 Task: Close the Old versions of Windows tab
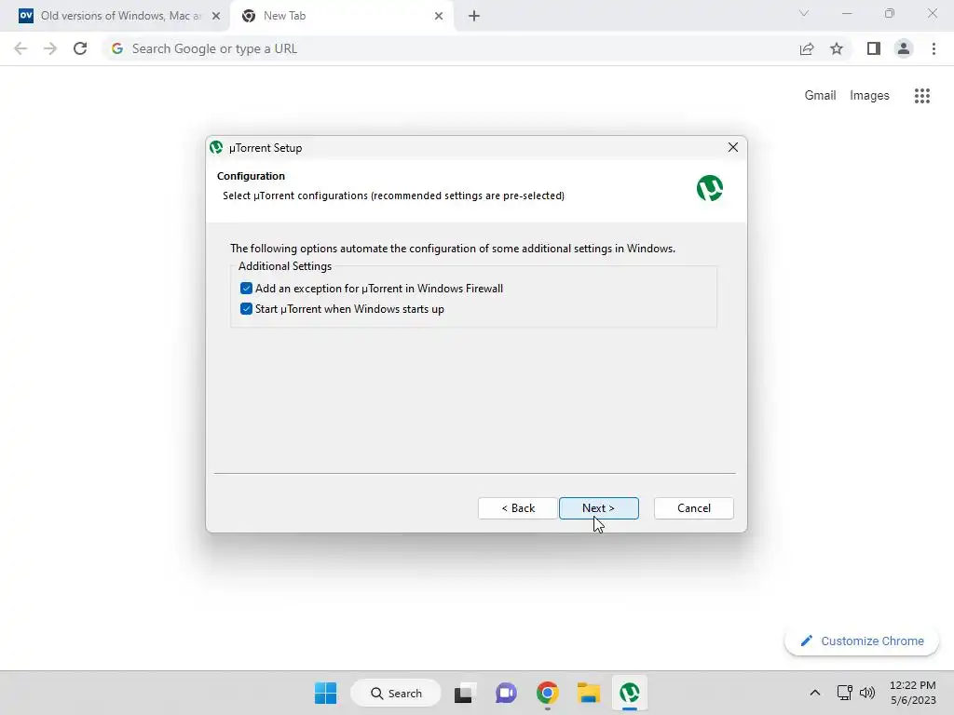(216, 16)
